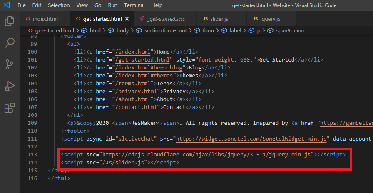Click get-started.html in the breadcrumb
Image resolution: width=373 pixels, height=193 pixels.
(x=55, y=31)
